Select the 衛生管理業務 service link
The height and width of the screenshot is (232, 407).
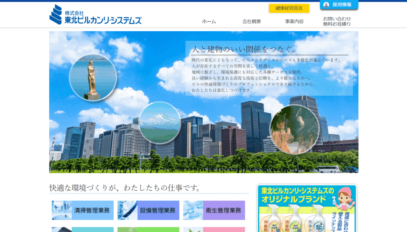coord(224,211)
